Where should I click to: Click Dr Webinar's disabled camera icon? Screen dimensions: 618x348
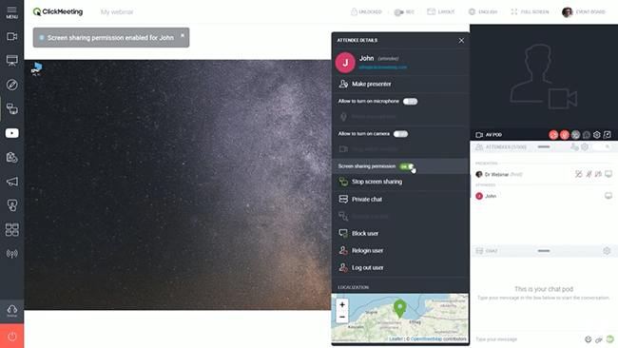598,174
